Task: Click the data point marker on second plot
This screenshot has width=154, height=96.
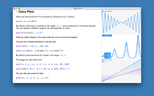Action: point(103,56)
